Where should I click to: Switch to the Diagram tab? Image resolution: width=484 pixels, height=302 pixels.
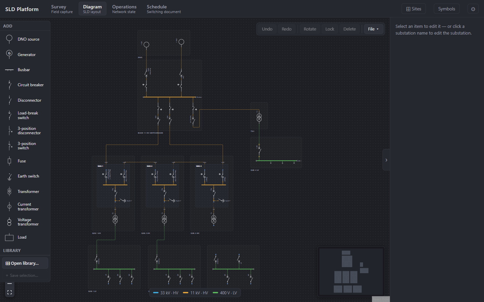[92, 9]
